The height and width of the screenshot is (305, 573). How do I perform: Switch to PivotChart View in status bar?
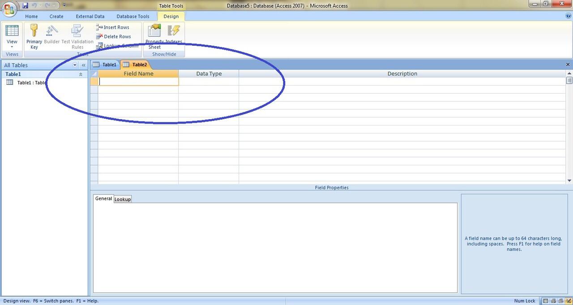coord(561,301)
